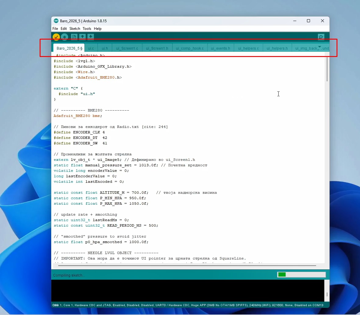Click the Open sketch up-arrow icon

tap(82, 37)
